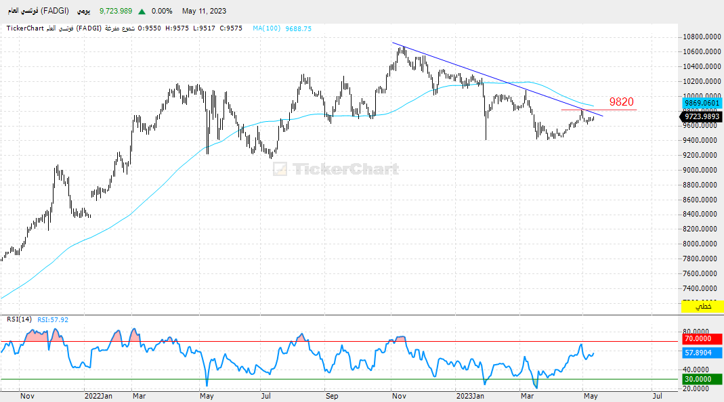Click the 8000.0000 price axis label
Image resolution: width=724 pixels, height=402 pixels.
pyautogui.click(x=702, y=244)
